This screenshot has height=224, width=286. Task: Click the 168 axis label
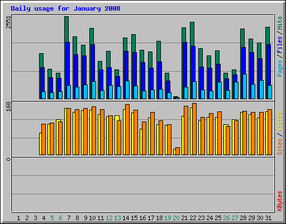click(x=8, y=107)
